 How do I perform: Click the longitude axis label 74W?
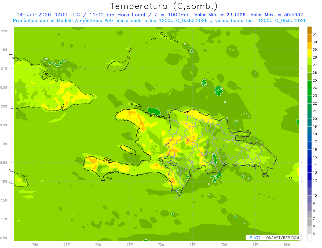coord(98,244)
